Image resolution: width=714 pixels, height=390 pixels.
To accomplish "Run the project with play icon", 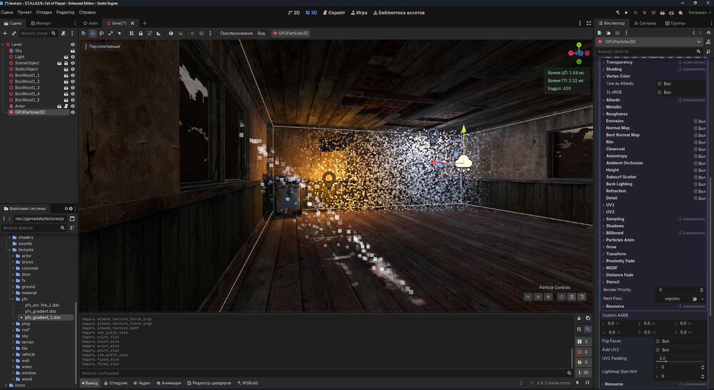I will (x=627, y=13).
